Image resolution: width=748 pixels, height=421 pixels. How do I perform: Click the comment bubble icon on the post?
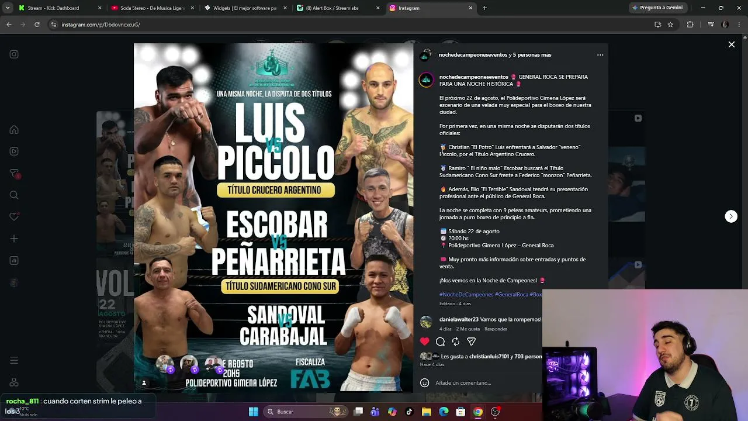[441, 341]
